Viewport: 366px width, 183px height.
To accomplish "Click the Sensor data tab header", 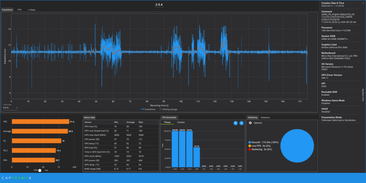I will point(89,117).
